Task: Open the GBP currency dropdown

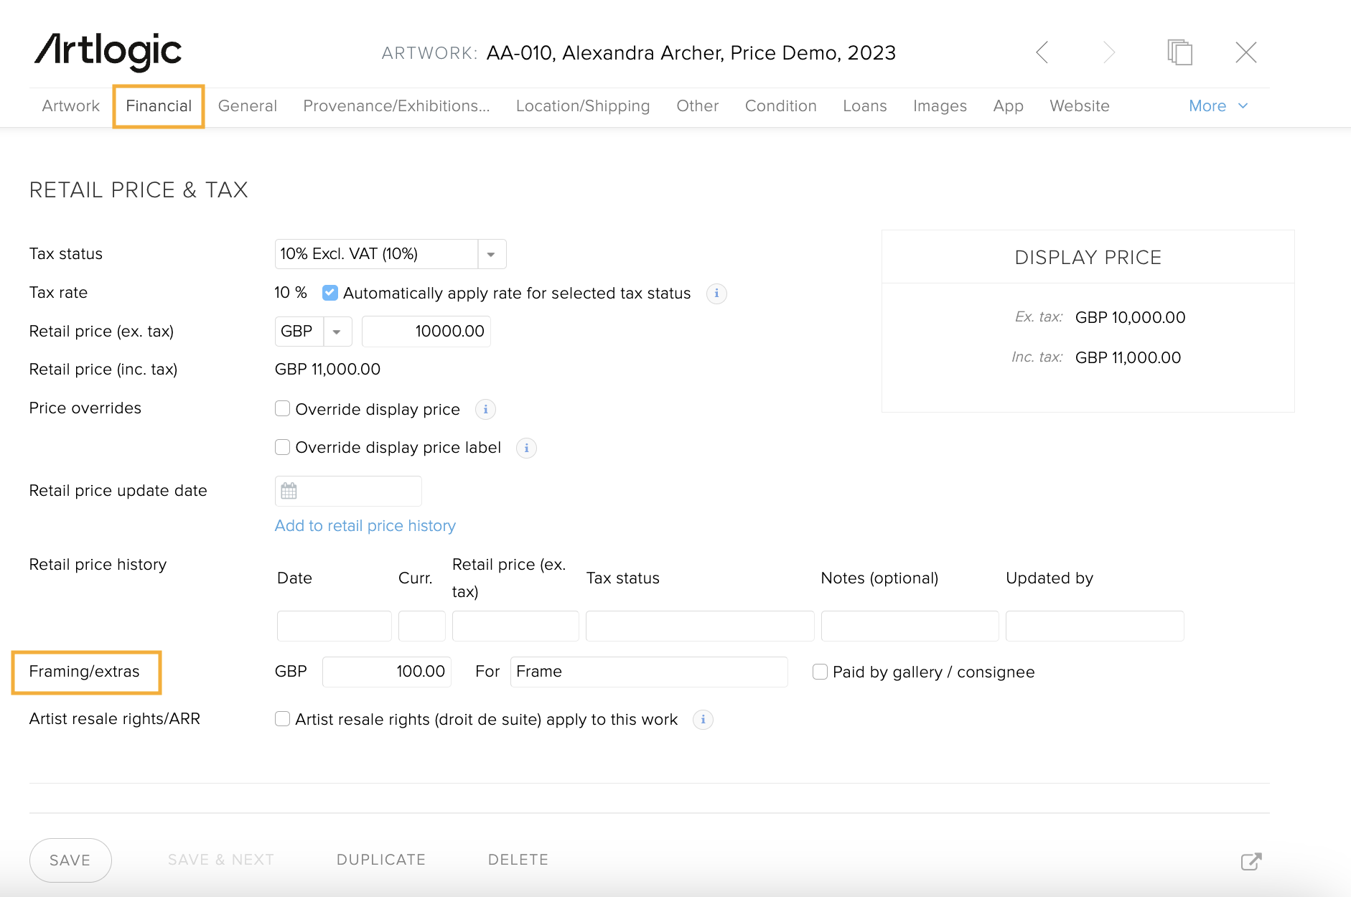Action: (336, 332)
